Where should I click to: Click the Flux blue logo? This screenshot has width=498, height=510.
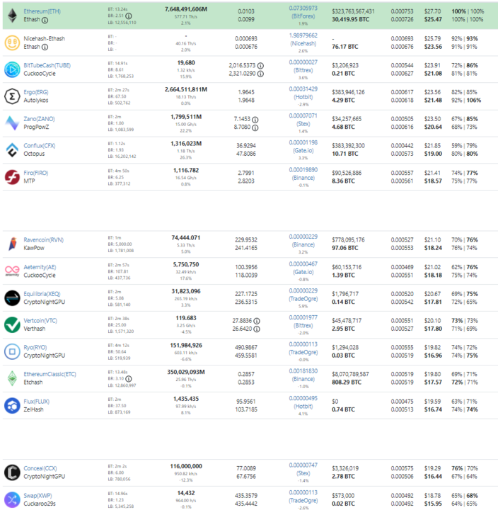click(x=12, y=406)
